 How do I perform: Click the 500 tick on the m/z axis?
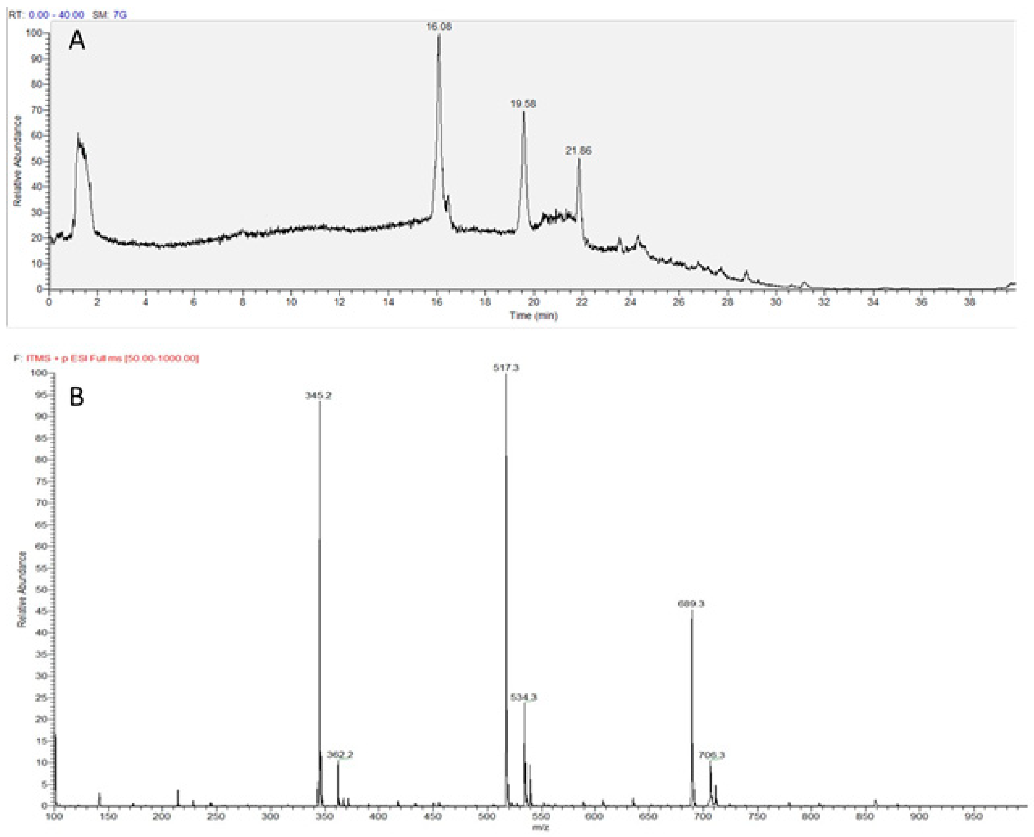pos(486,816)
